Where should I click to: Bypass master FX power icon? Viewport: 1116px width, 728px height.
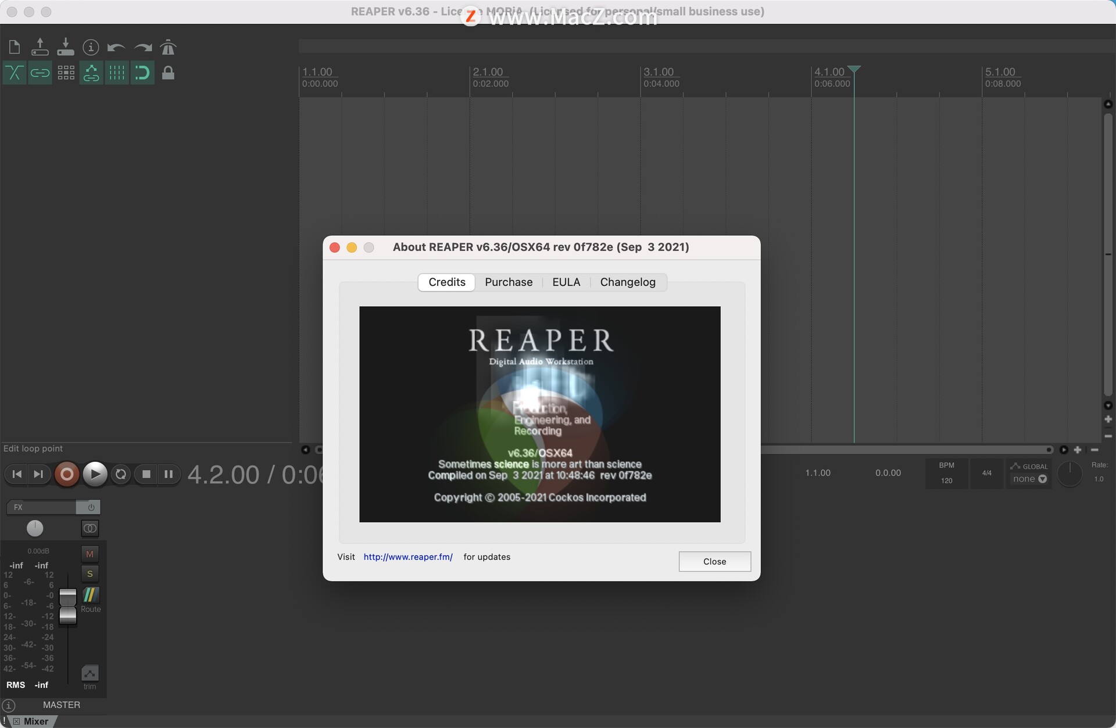91,507
